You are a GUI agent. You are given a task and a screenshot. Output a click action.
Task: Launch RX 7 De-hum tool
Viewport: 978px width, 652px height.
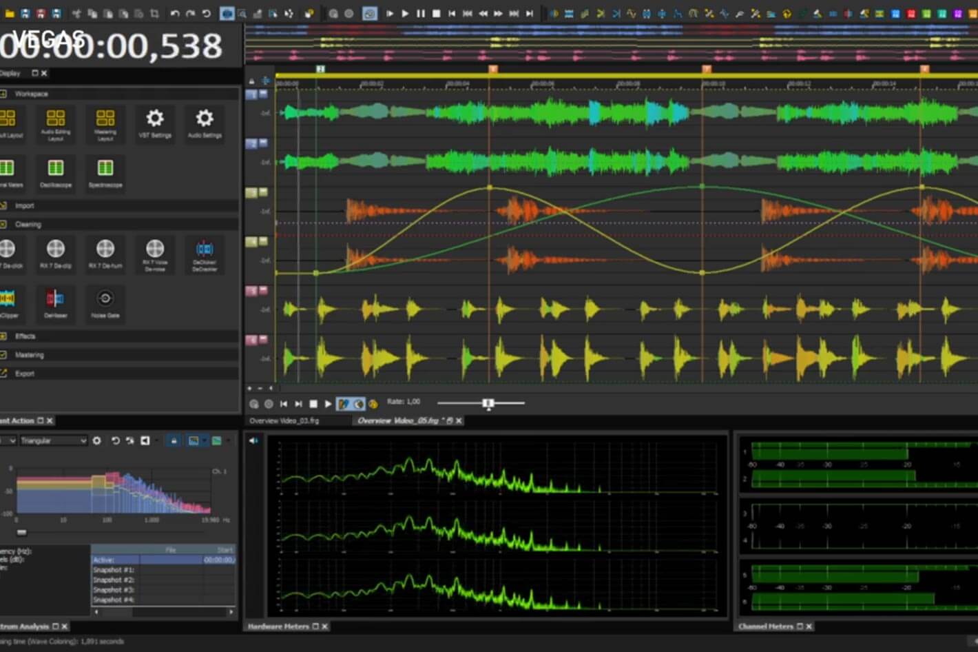tap(105, 254)
